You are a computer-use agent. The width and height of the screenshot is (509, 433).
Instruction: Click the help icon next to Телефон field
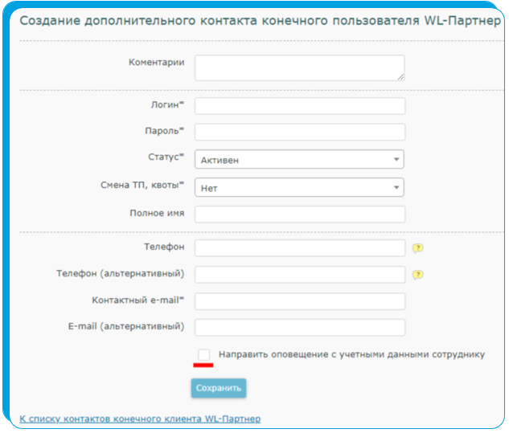coord(418,248)
